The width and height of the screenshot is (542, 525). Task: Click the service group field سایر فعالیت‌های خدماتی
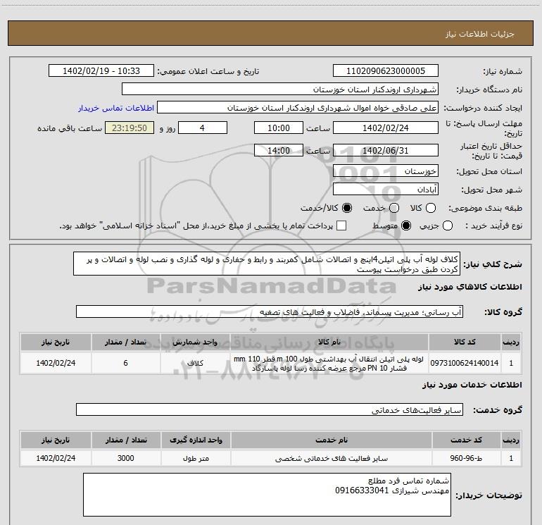coord(270,409)
